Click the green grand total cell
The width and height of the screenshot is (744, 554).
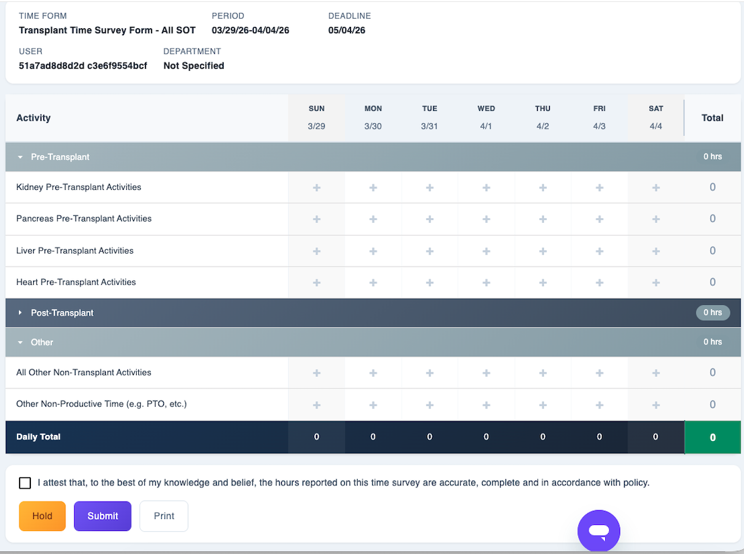(713, 437)
